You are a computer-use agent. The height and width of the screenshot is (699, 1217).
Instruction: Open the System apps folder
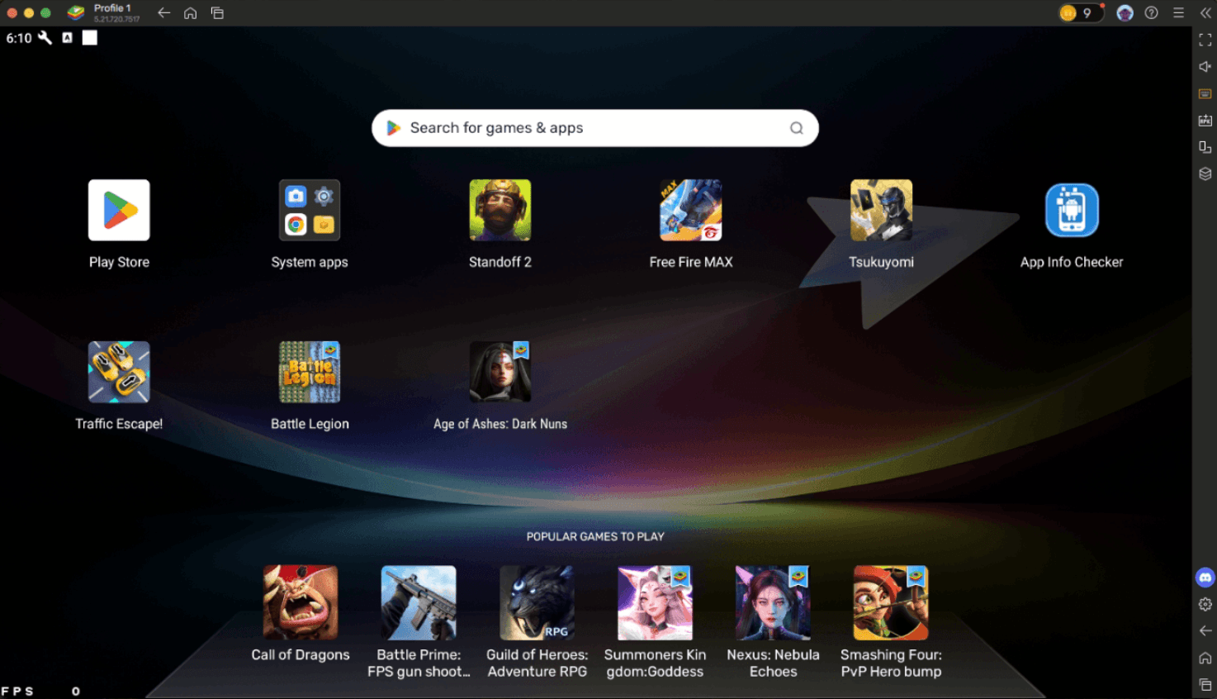pyautogui.click(x=310, y=210)
